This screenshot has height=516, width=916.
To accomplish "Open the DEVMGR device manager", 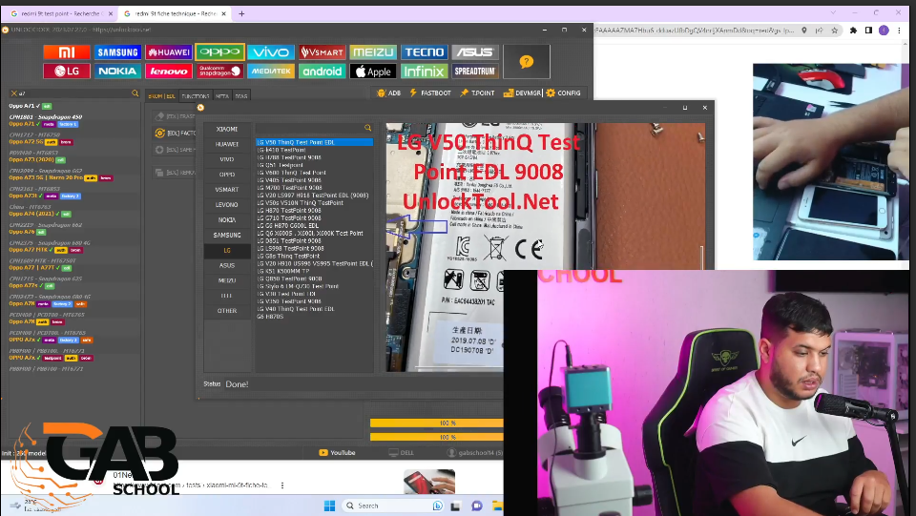I will pyautogui.click(x=522, y=93).
